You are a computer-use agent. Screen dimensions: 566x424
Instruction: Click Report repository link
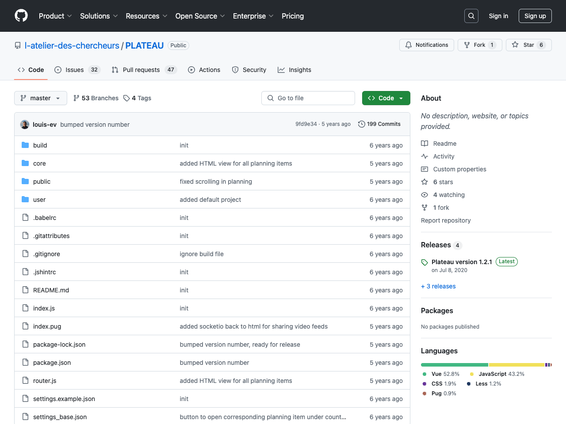click(x=446, y=220)
